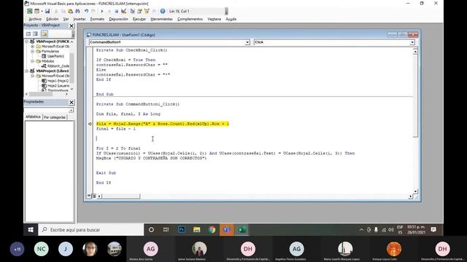Screen dimensions: 467x262
Task: Click the horizontal scrollbar of the code window
Action: [x=255, y=196]
